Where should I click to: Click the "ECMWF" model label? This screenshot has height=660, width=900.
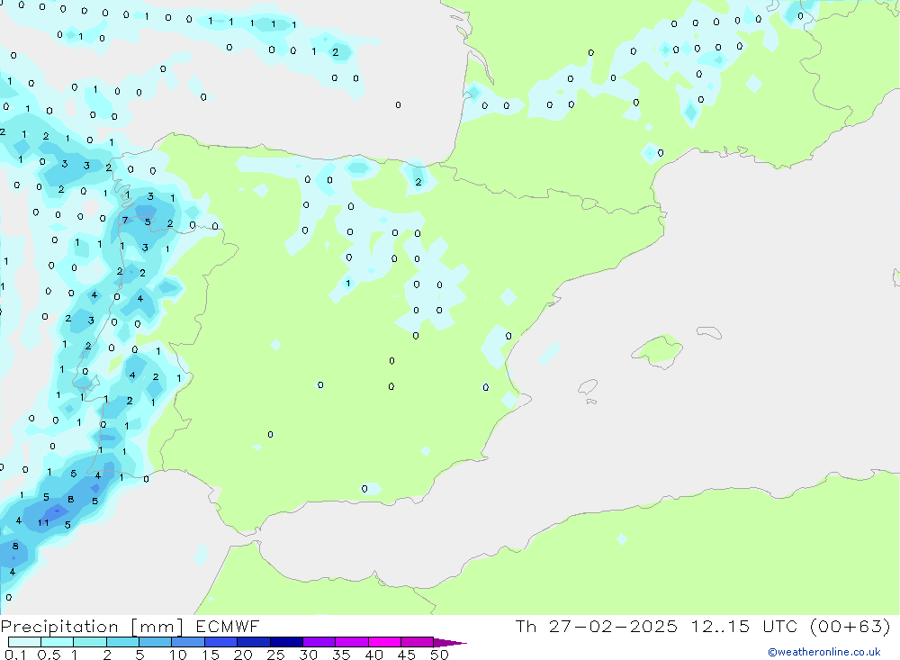pos(228,627)
